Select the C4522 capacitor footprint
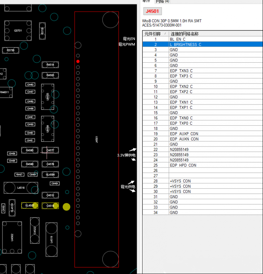The height and width of the screenshot is (274, 263). (35, 231)
